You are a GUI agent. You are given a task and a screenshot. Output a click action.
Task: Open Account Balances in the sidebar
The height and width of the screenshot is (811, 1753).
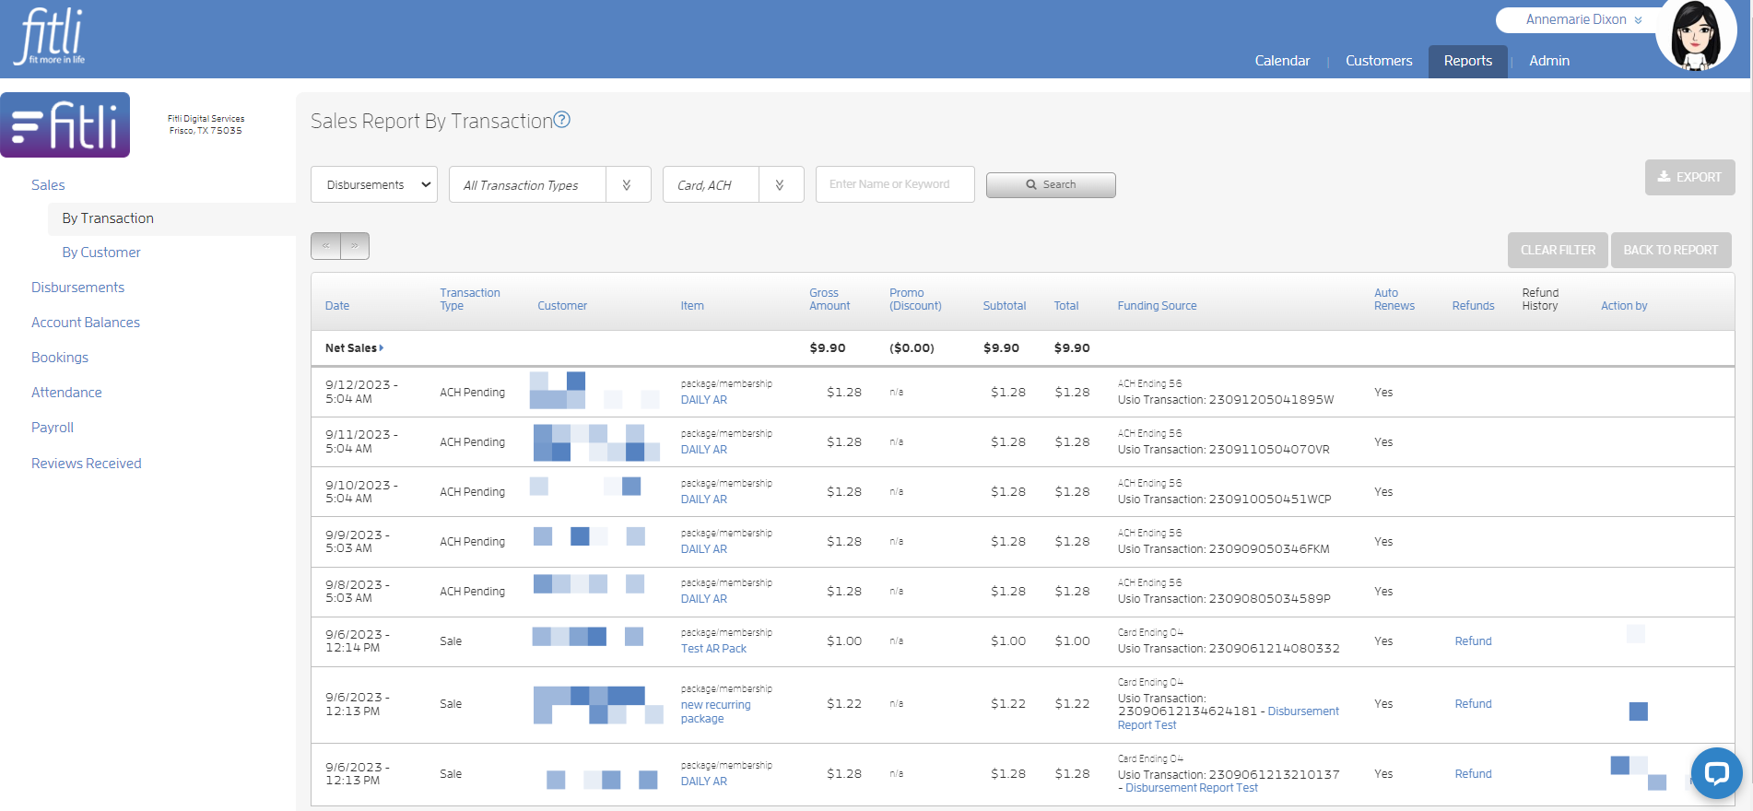pos(86,323)
